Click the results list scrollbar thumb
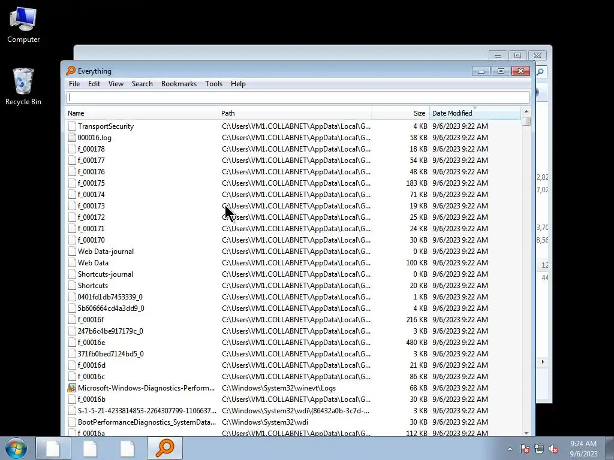 pos(526,121)
